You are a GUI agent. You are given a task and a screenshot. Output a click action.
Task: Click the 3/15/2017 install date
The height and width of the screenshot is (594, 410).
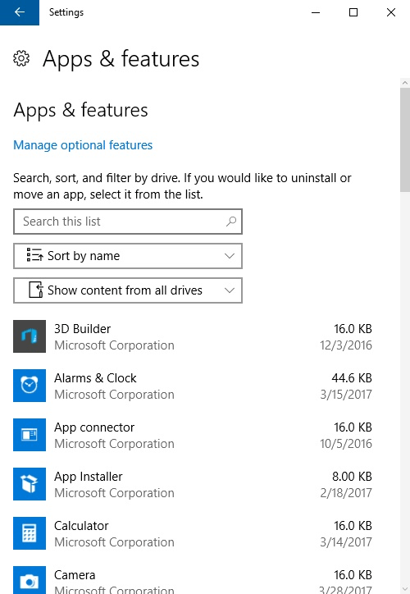pyautogui.click(x=346, y=395)
